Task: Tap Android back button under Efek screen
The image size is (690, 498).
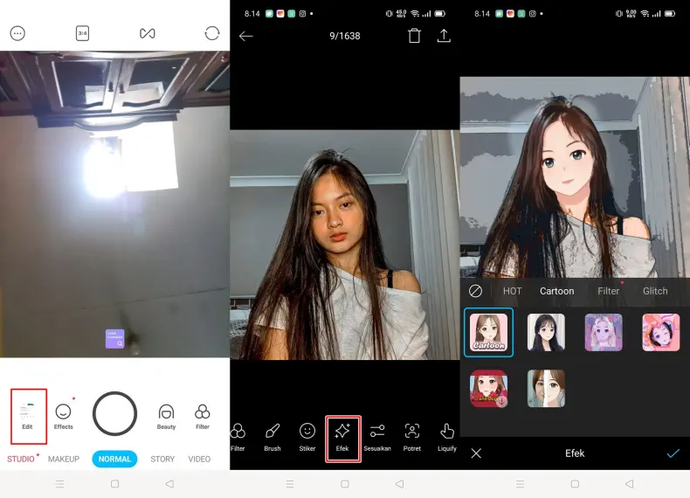Action: 629,484
